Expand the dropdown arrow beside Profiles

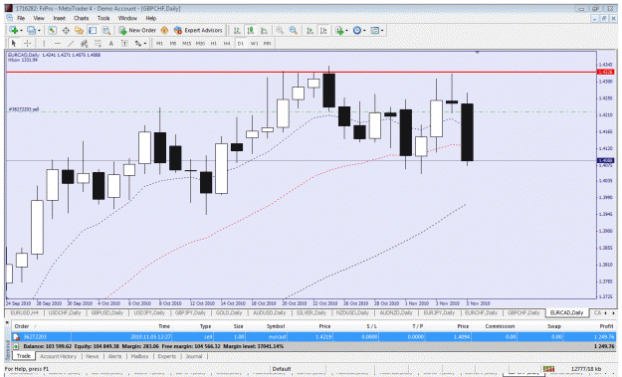pyautogui.click(x=39, y=31)
